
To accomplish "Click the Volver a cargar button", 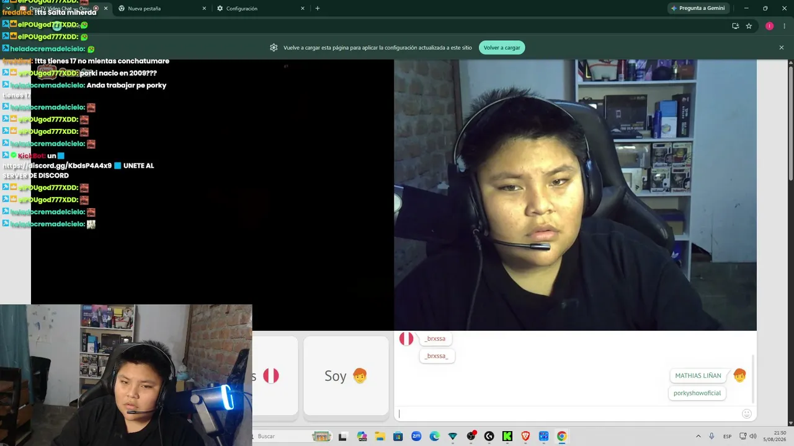I will point(502,48).
